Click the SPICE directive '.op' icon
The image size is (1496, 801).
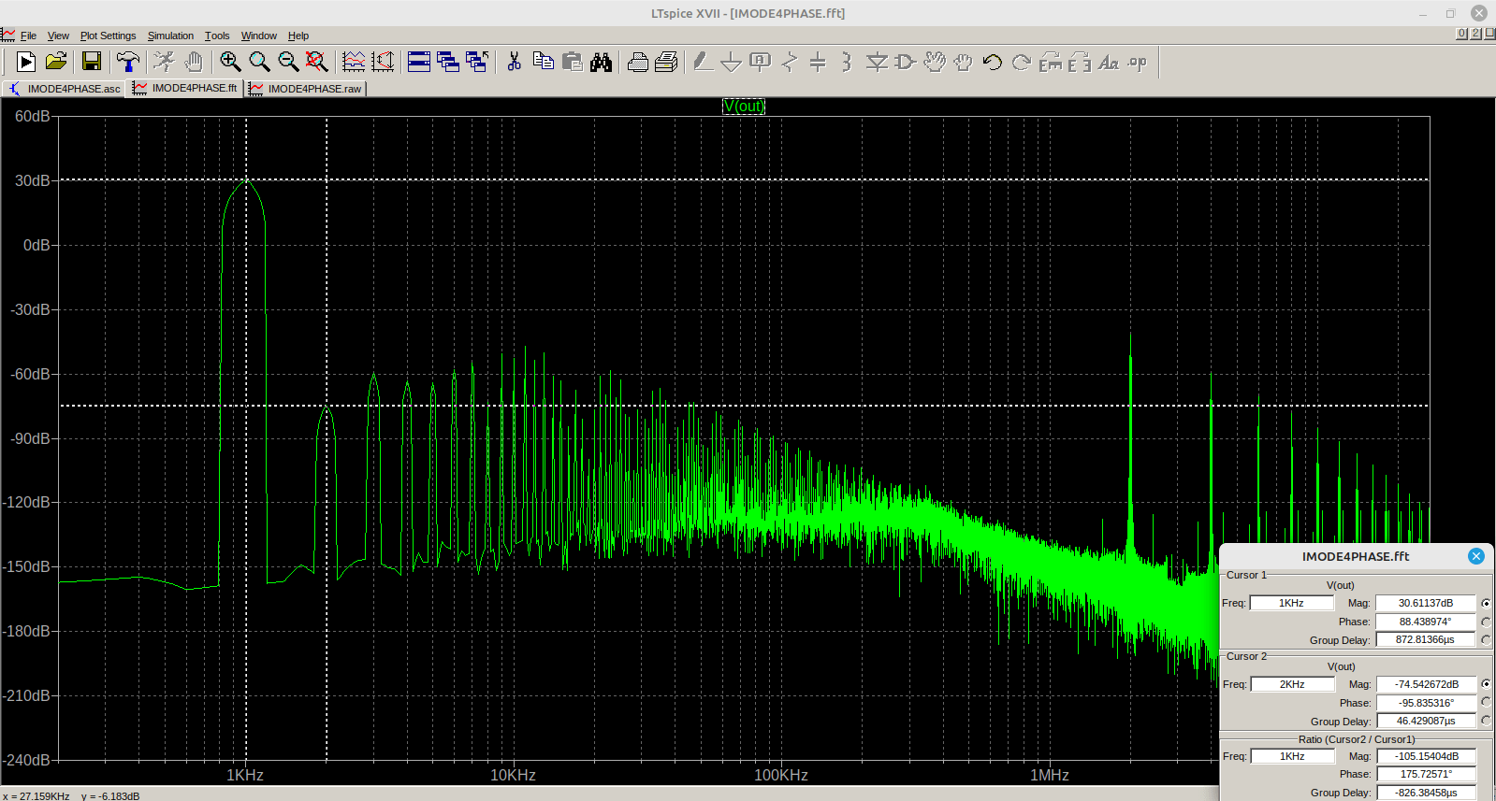click(1138, 62)
